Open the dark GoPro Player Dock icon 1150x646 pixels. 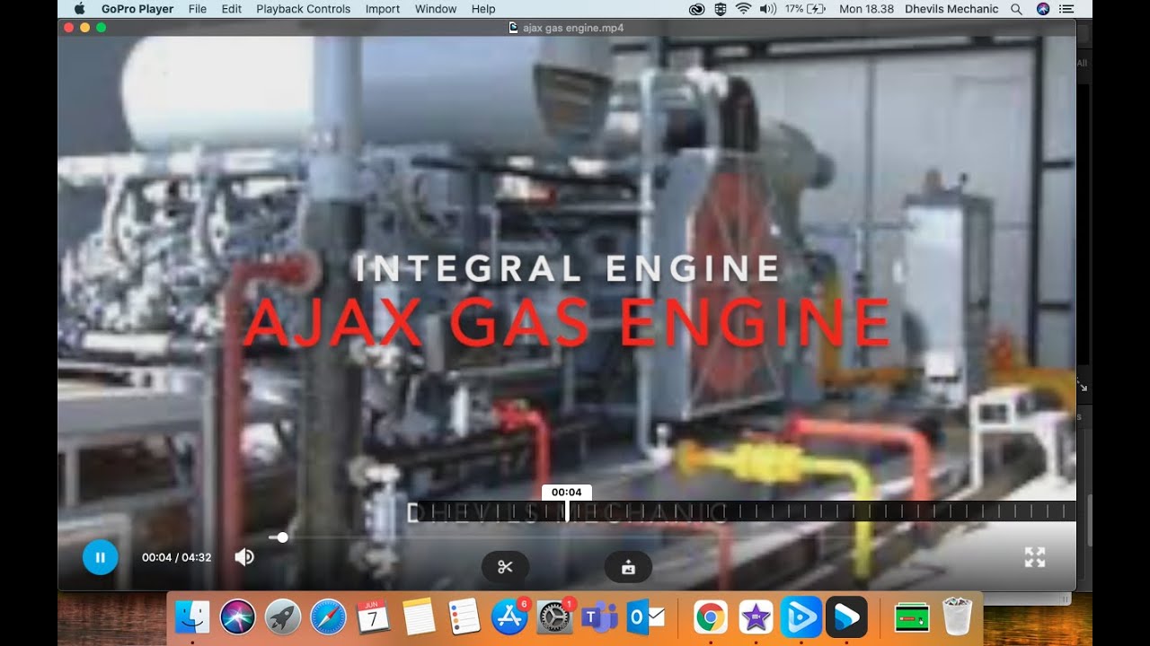point(846,617)
